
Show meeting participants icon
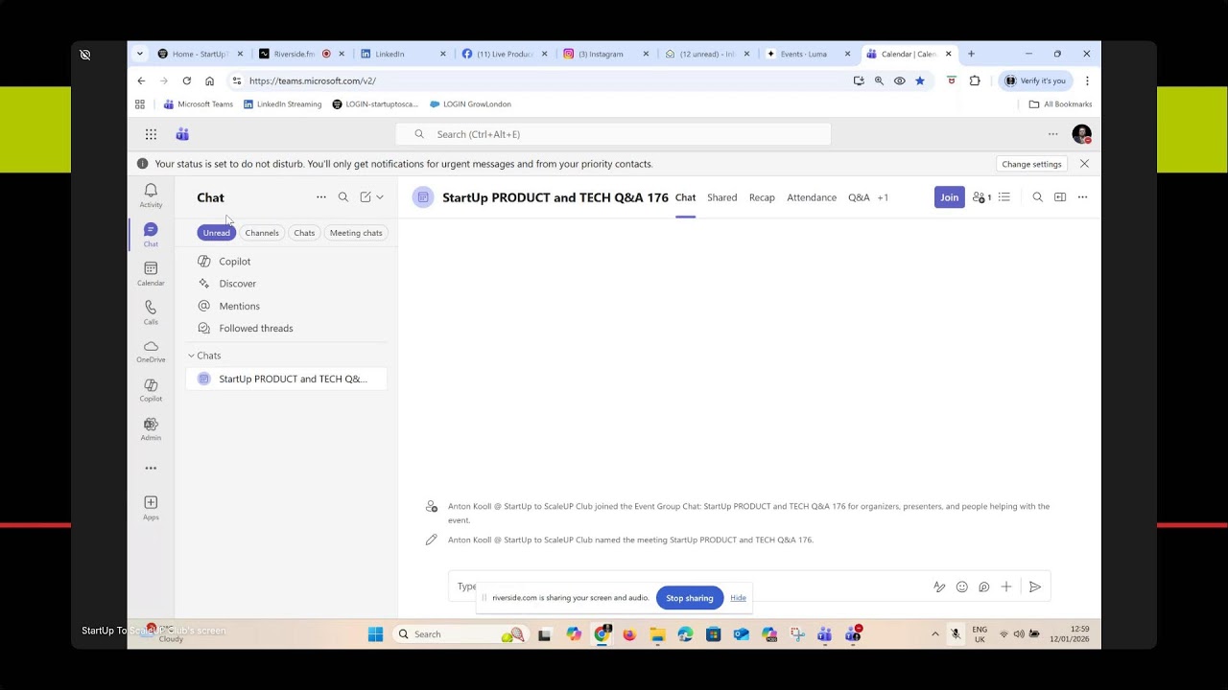click(981, 197)
